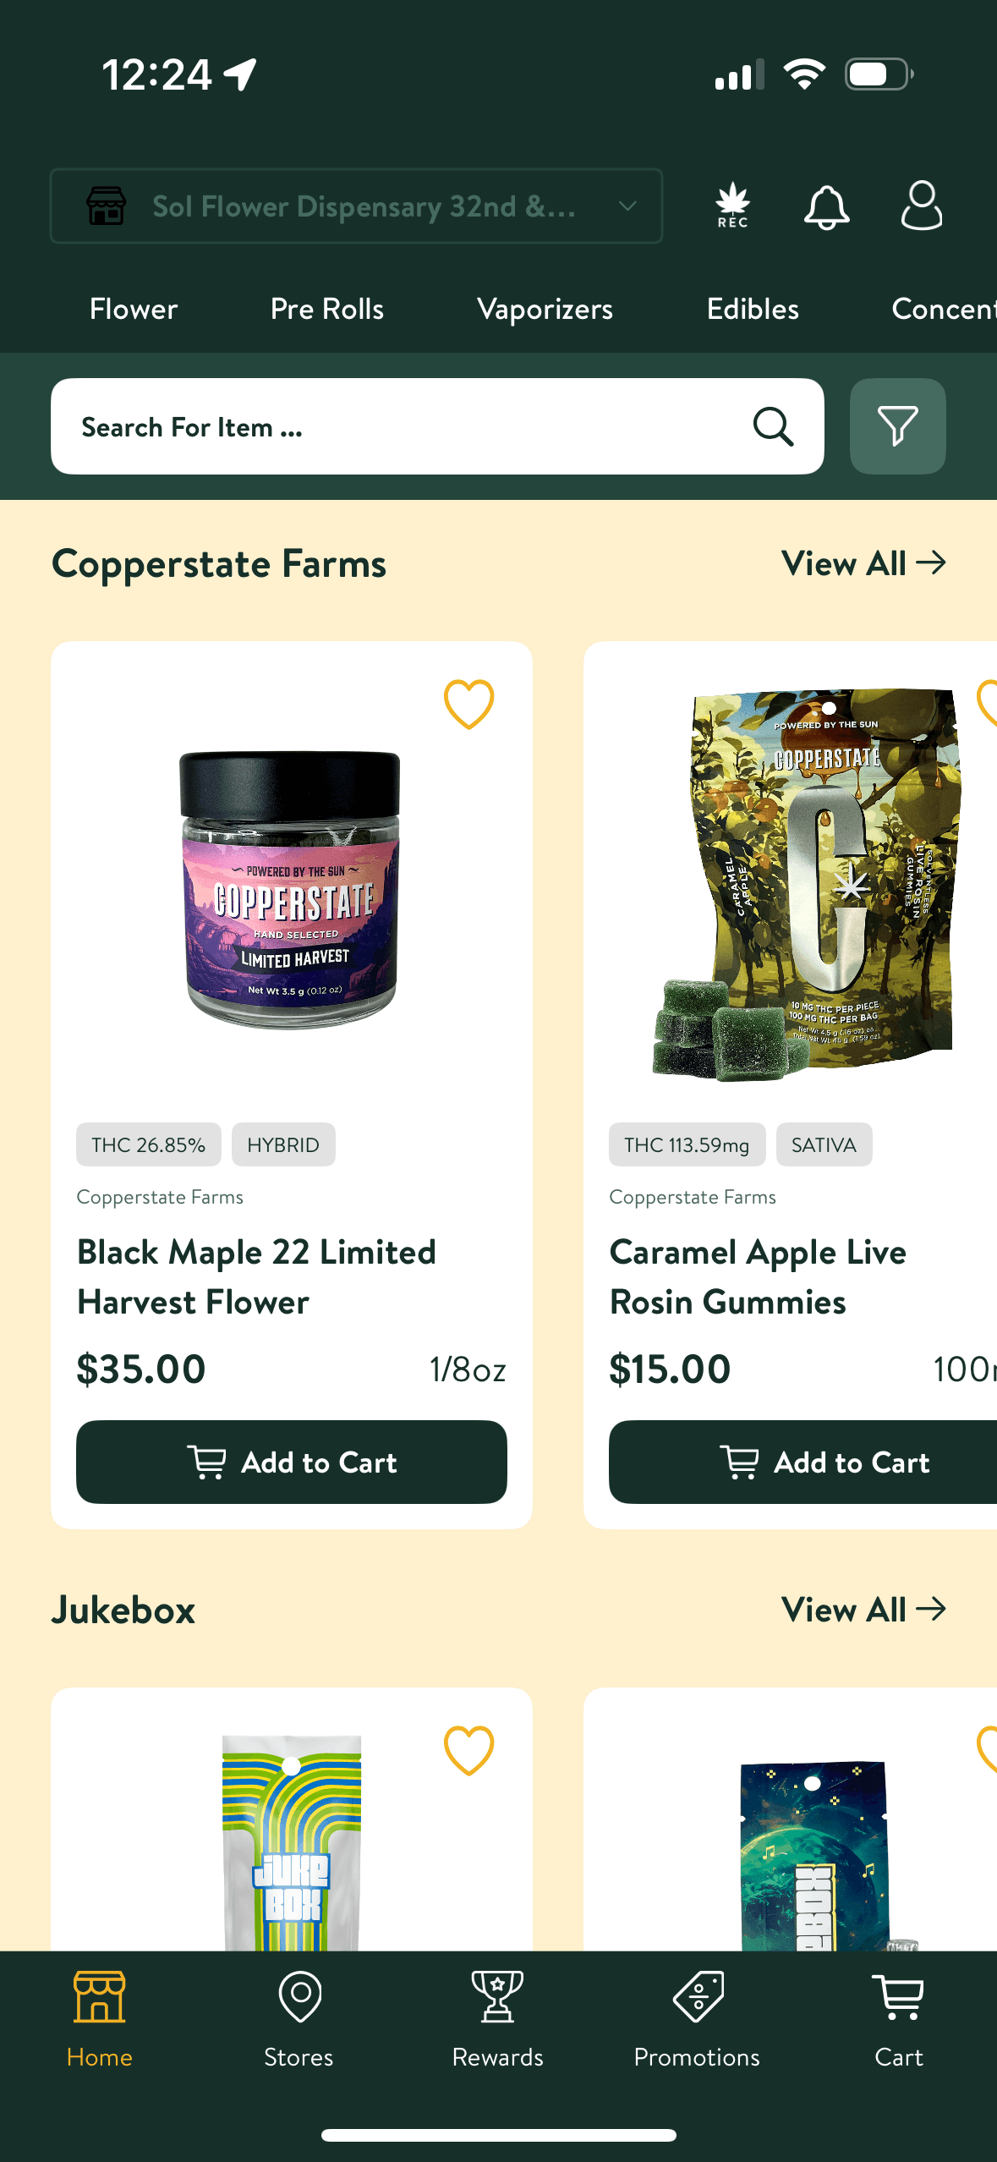The image size is (997, 2162).
Task: Open the Caramel Apple Live Rosin Gummies image
Action: (808, 884)
